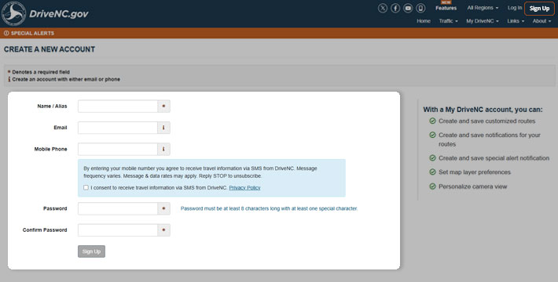The image size is (558, 282).
Task: Expand the Traffic menu dropdown
Action: click(x=448, y=21)
